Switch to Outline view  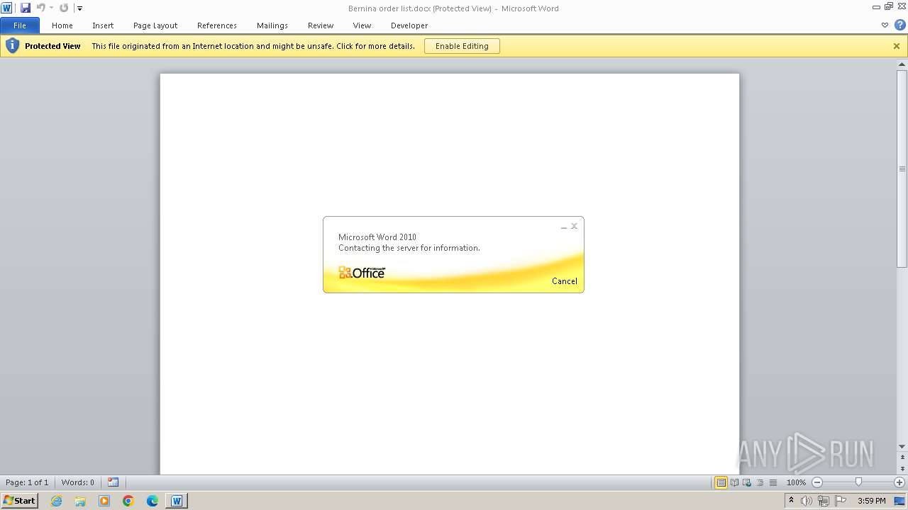(x=760, y=482)
